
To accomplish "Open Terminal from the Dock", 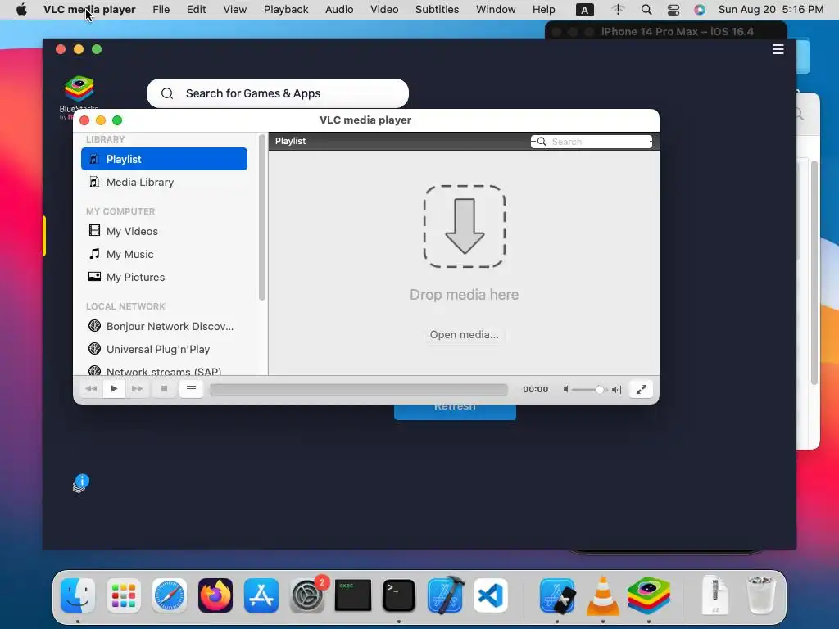I will coord(399,595).
